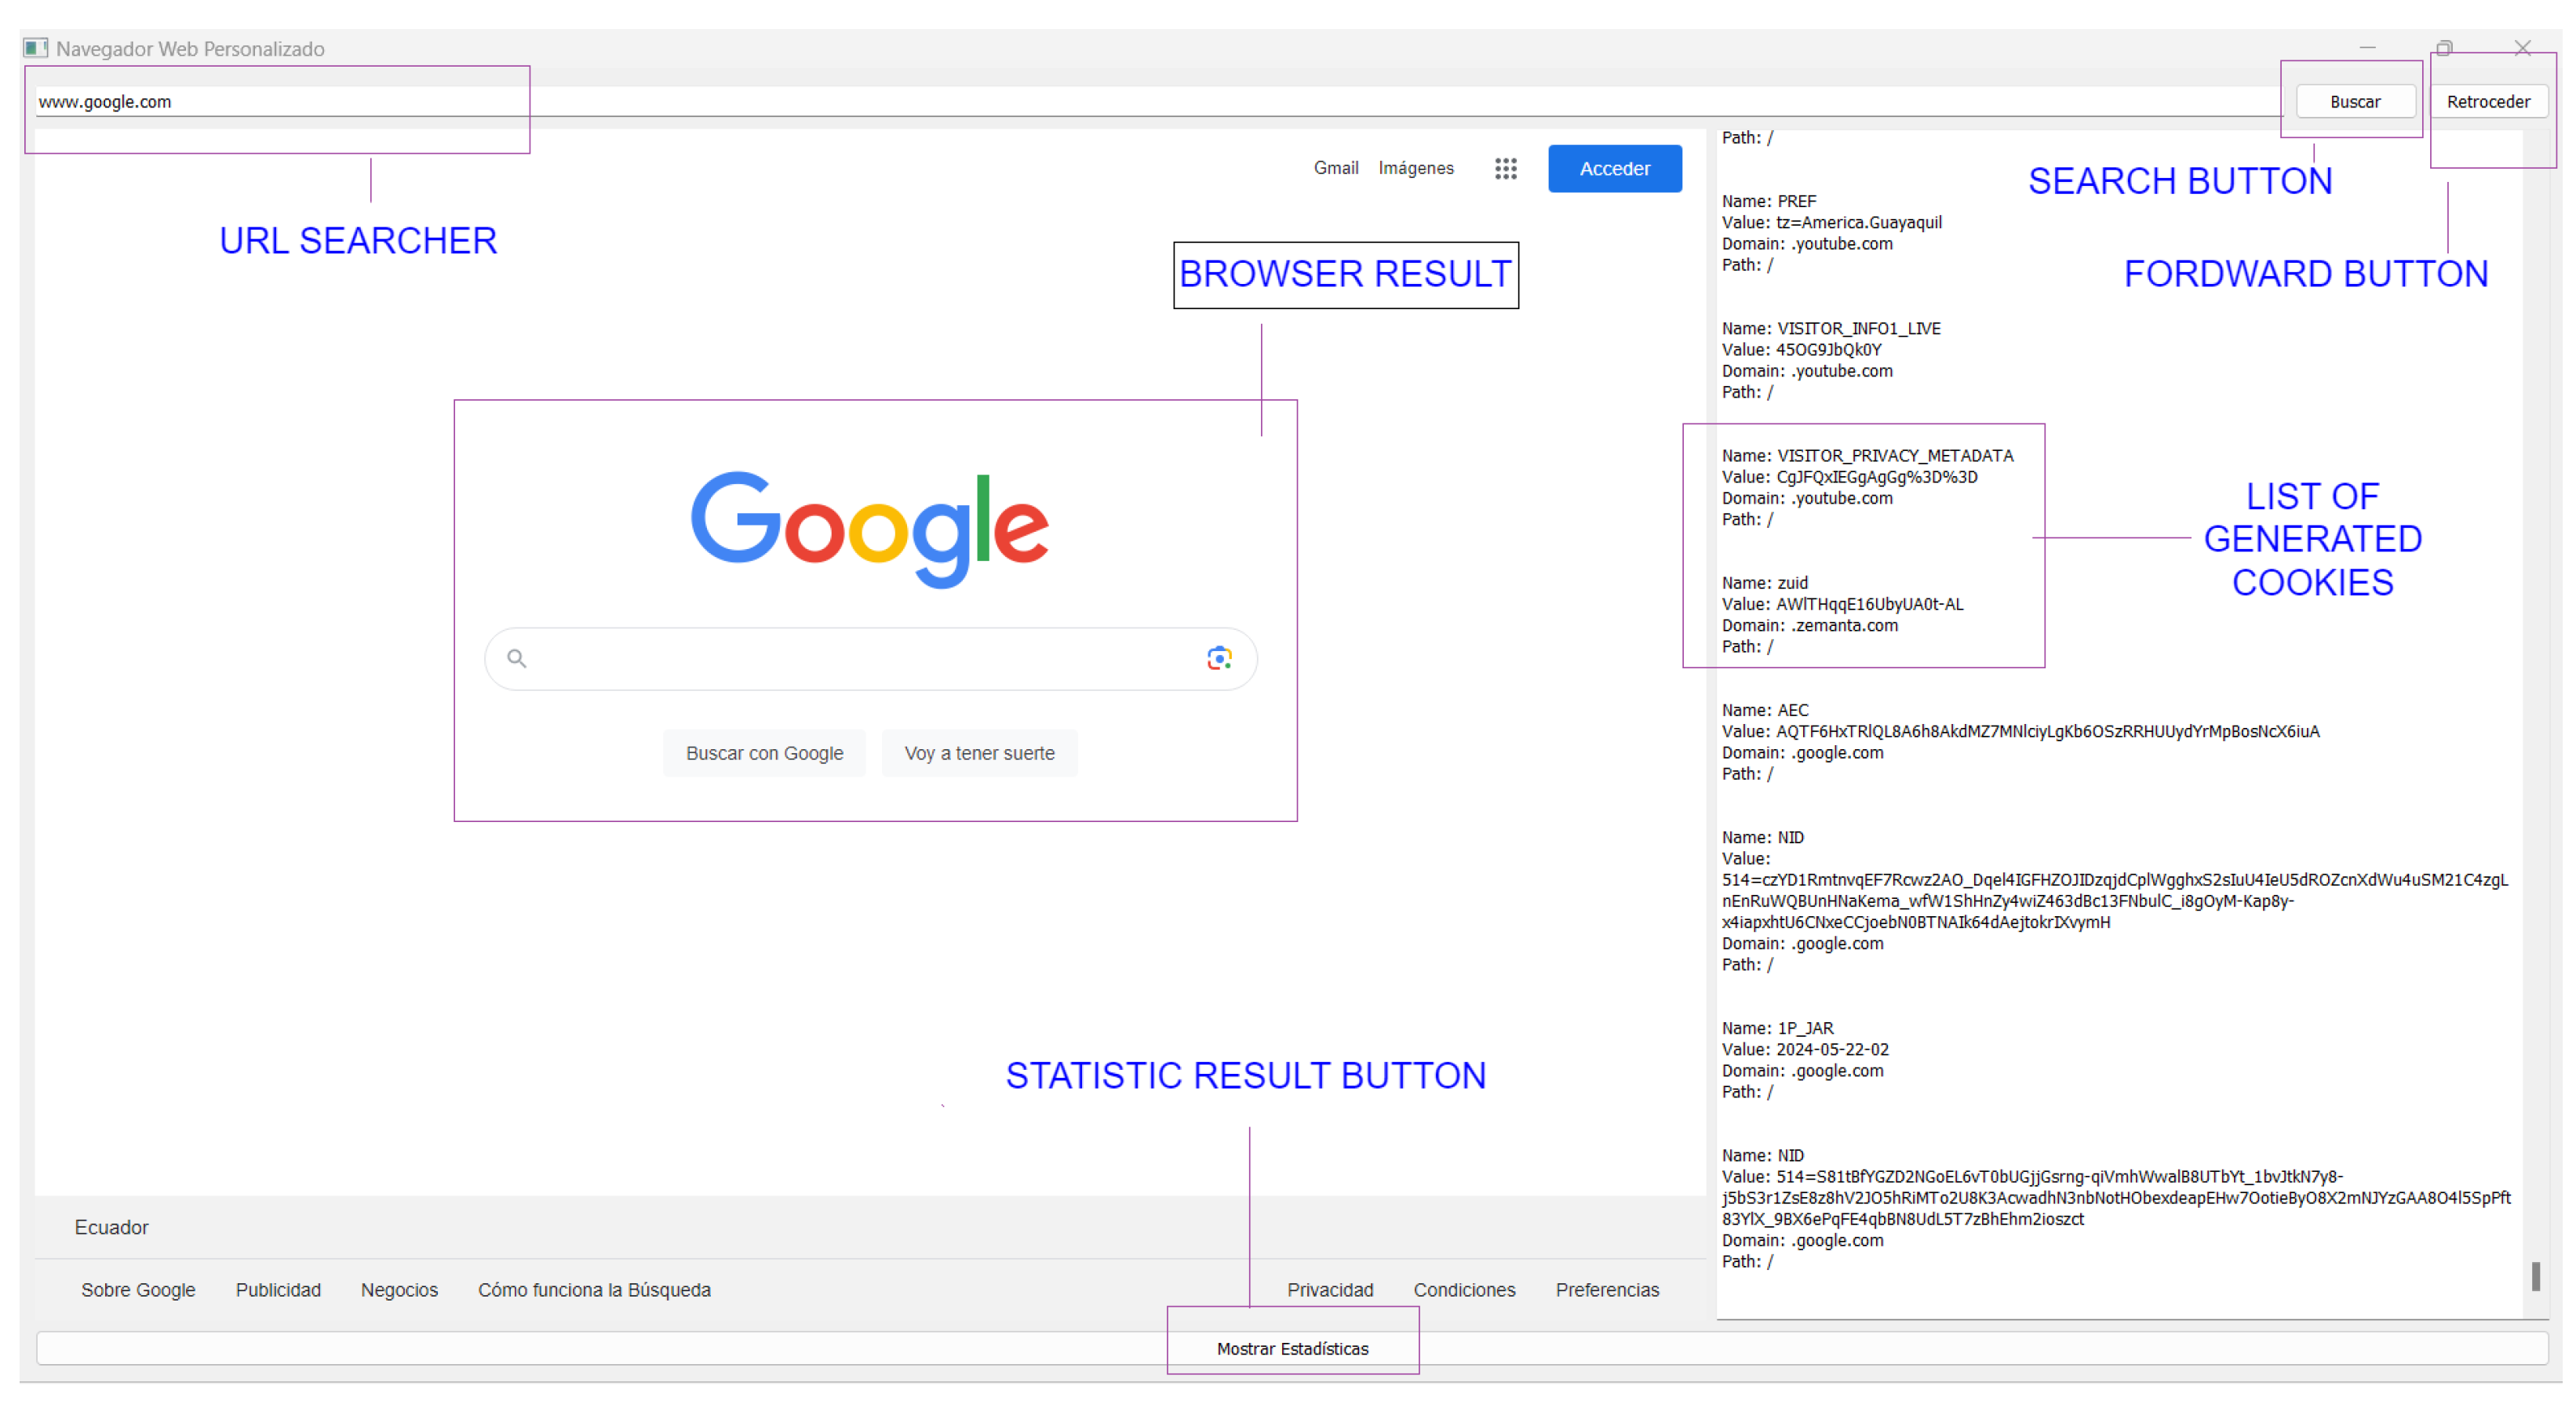Click the Ecuador text in footer
The image size is (2576, 1408).
[x=111, y=1227]
